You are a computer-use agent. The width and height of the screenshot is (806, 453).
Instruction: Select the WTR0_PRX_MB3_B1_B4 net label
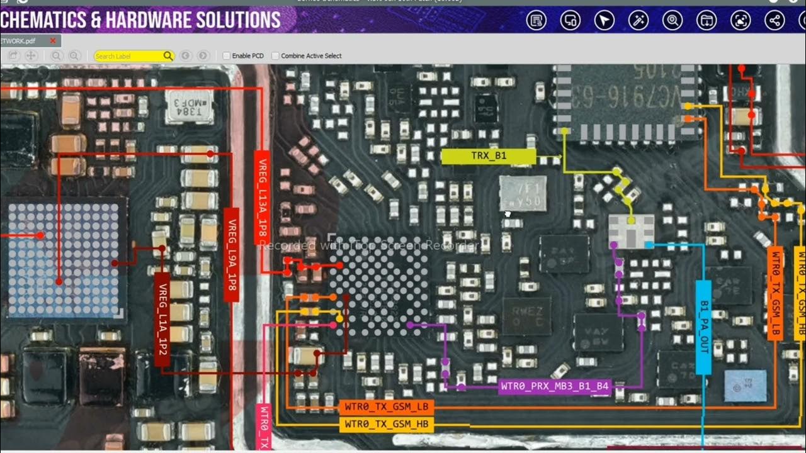tap(555, 386)
